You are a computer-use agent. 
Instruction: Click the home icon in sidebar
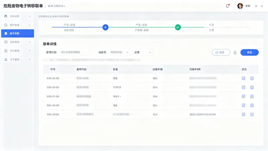[x=6, y=16]
